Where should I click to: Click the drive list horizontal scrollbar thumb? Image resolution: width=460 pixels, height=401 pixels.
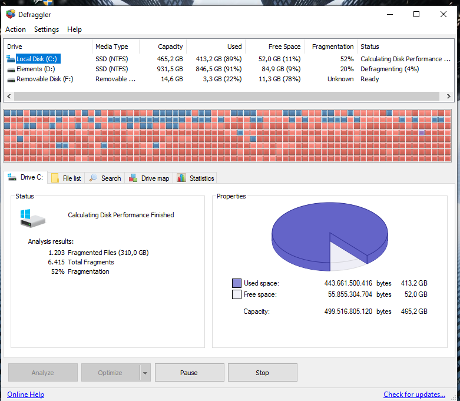[227, 96]
